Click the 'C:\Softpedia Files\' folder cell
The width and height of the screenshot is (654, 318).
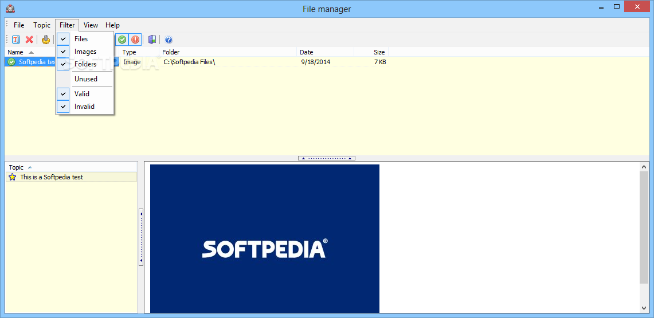pyautogui.click(x=189, y=62)
